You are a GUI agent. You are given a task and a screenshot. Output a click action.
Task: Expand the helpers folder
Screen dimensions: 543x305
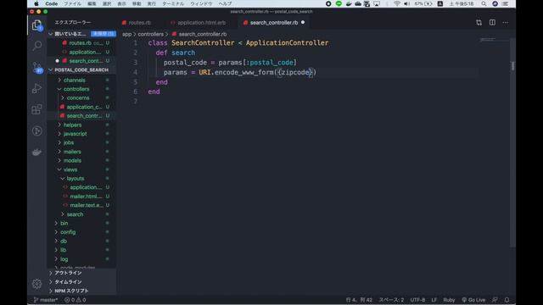click(x=72, y=125)
